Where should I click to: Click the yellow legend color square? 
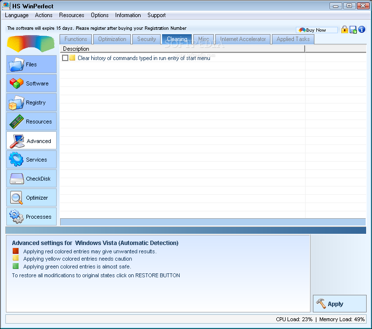coord(16,258)
